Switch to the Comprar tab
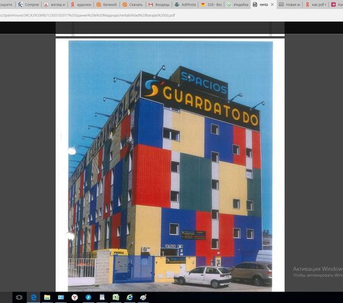Screen dimensions: 343x303 (x=28, y=4)
